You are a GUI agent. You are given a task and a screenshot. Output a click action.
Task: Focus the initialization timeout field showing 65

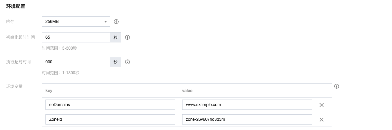(x=76, y=37)
